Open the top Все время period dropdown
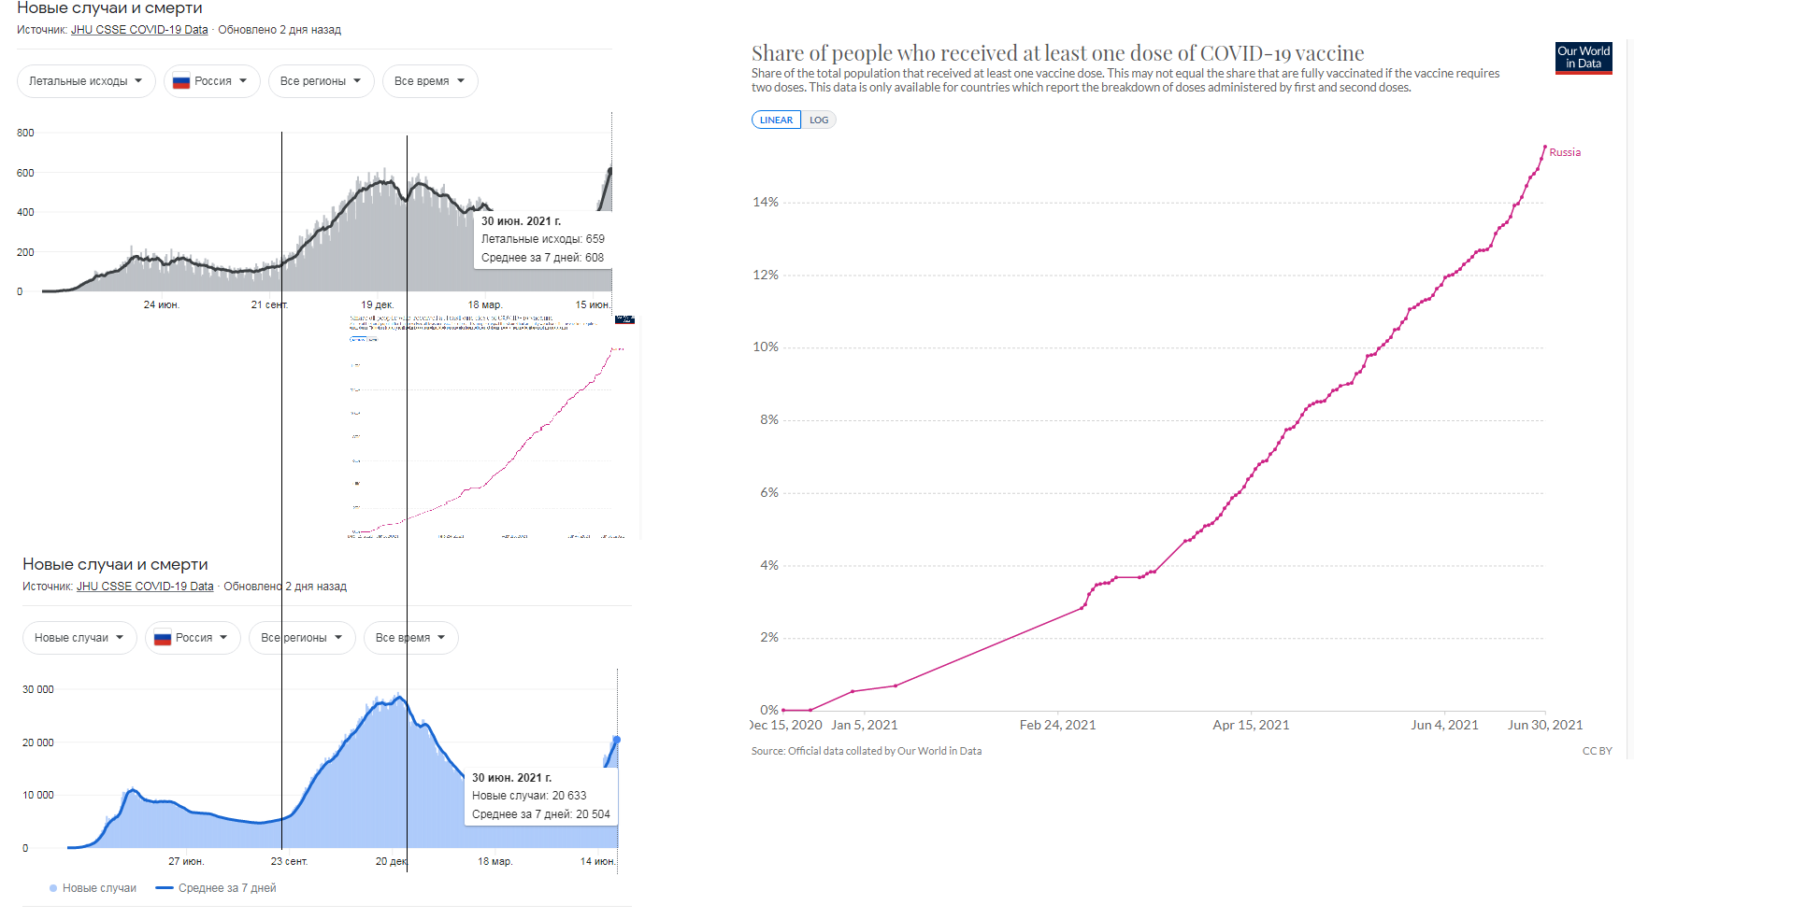 [x=430, y=81]
